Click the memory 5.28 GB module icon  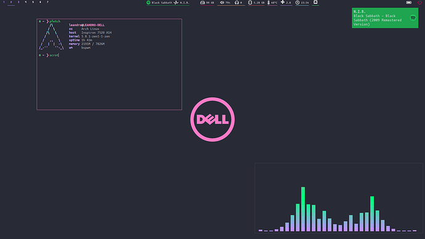pyautogui.click(x=250, y=2)
